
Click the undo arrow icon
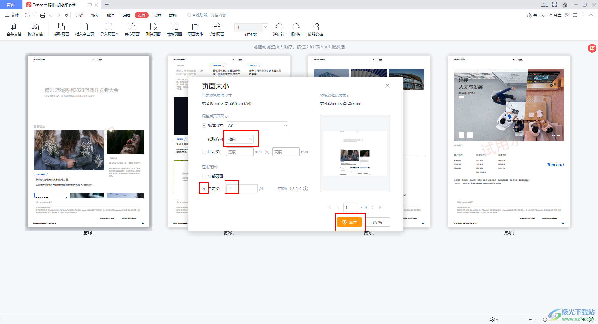point(50,15)
